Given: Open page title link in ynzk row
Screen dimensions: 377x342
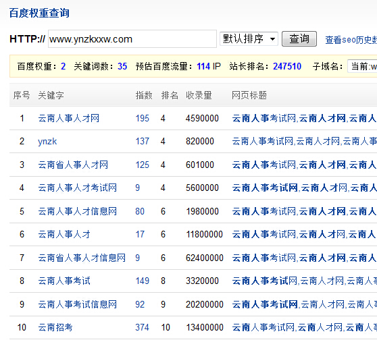Looking at the screenshot, I should click(x=305, y=141).
